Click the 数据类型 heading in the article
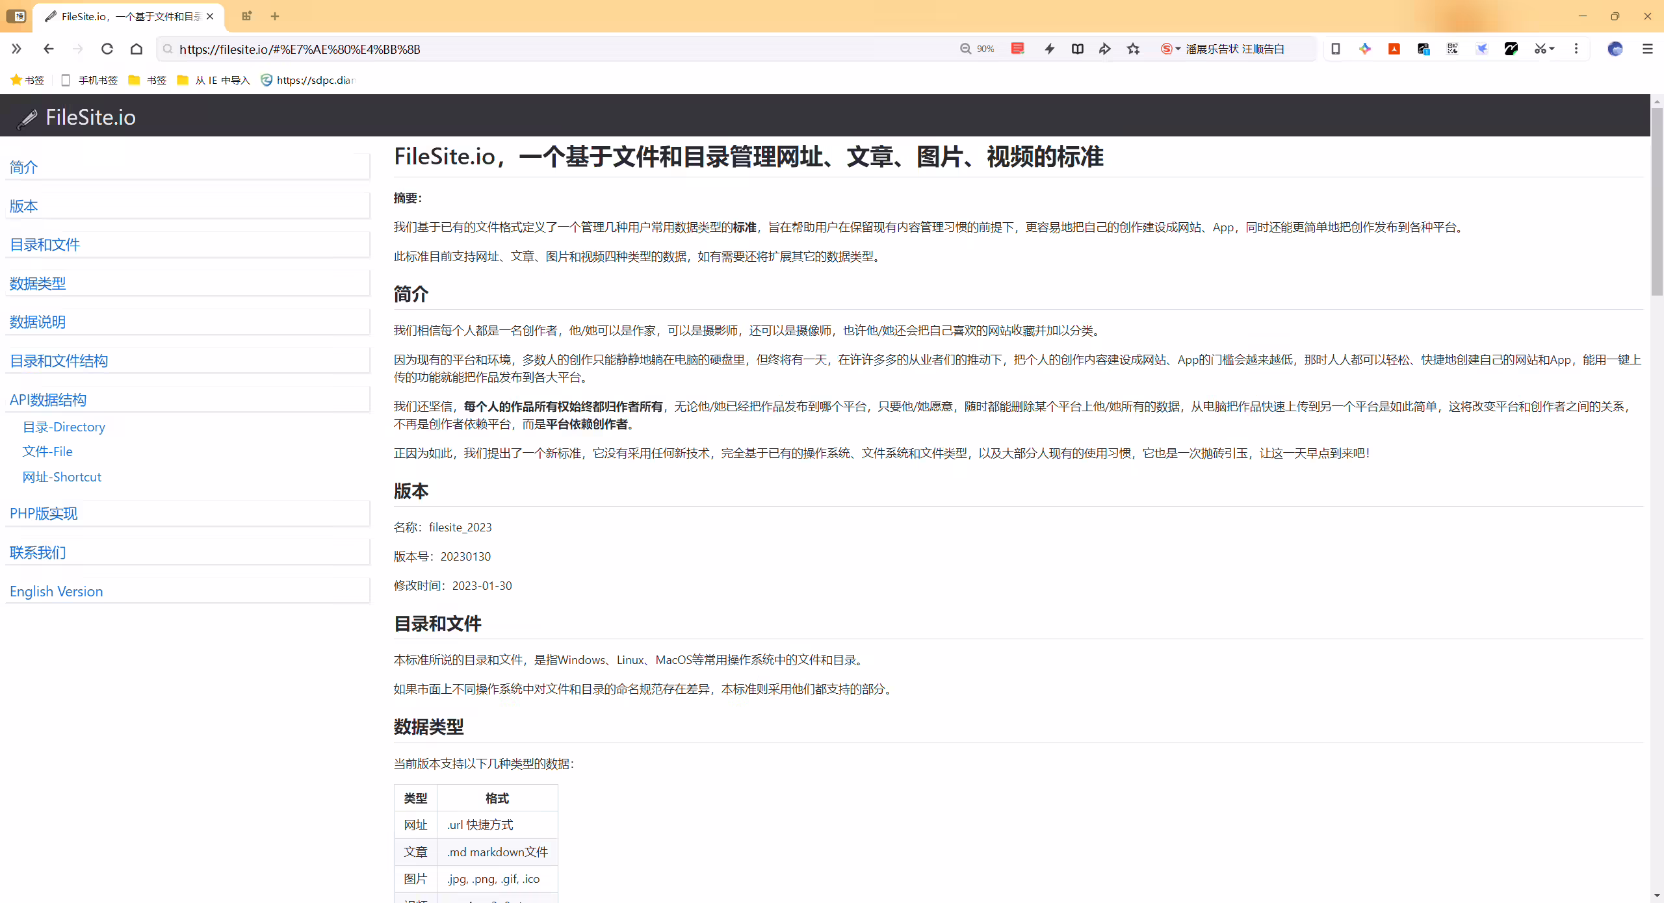The image size is (1664, 903). click(x=428, y=727)
